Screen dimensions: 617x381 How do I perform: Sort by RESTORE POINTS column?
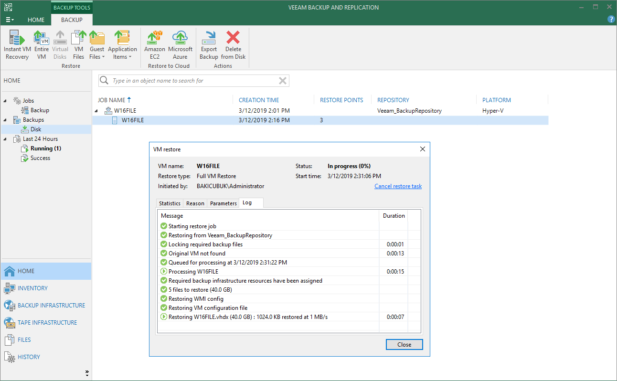tap(341, 100)
